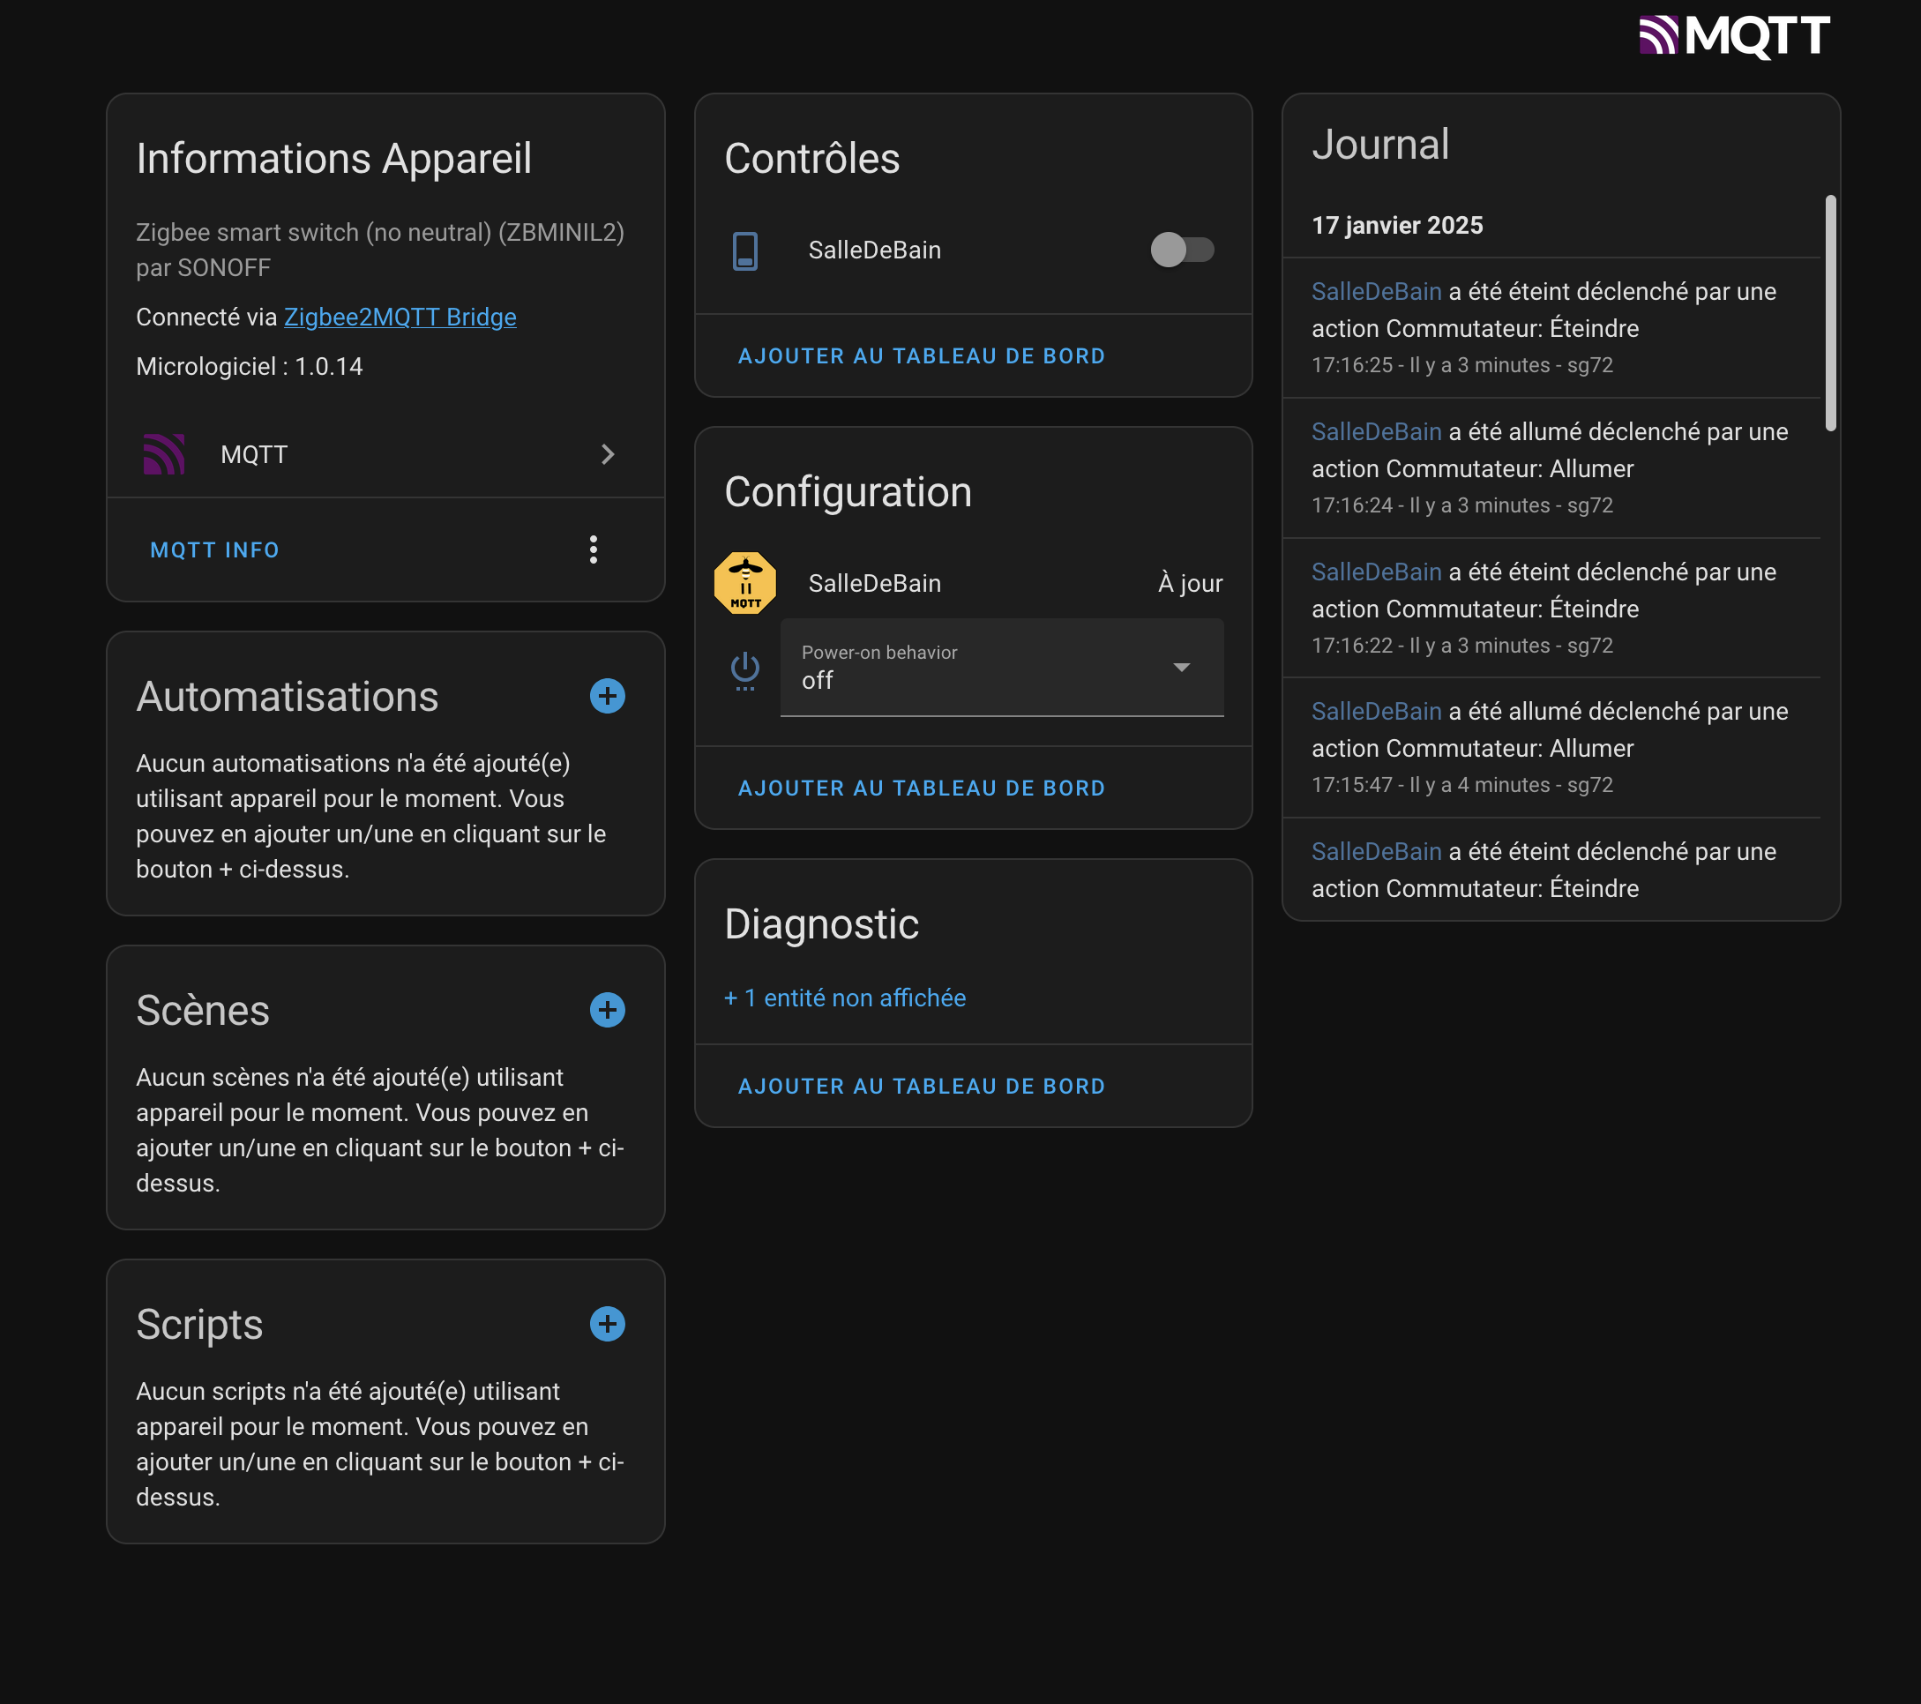
Task: Open SalleDeBain link in 17:16:25 log entry
Action: pos(1375,292)
